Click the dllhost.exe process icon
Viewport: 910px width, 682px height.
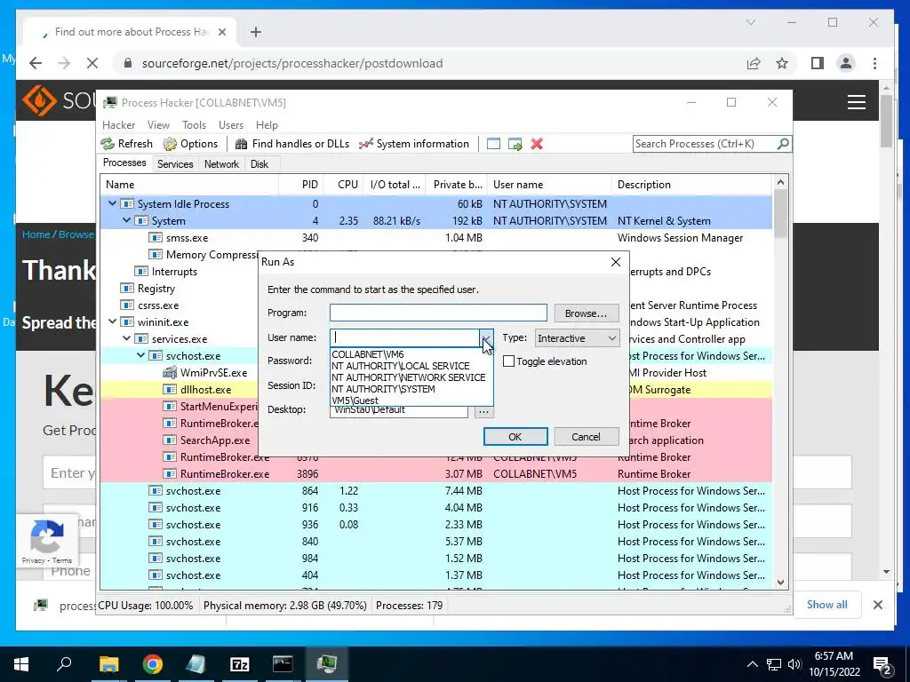[x=170, y=390]
